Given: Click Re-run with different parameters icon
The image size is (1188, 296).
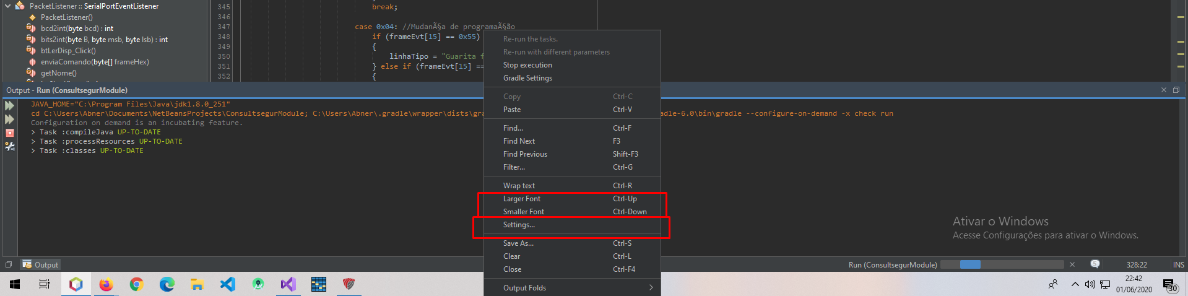Looking at the screenshot, I should [9, 119].
